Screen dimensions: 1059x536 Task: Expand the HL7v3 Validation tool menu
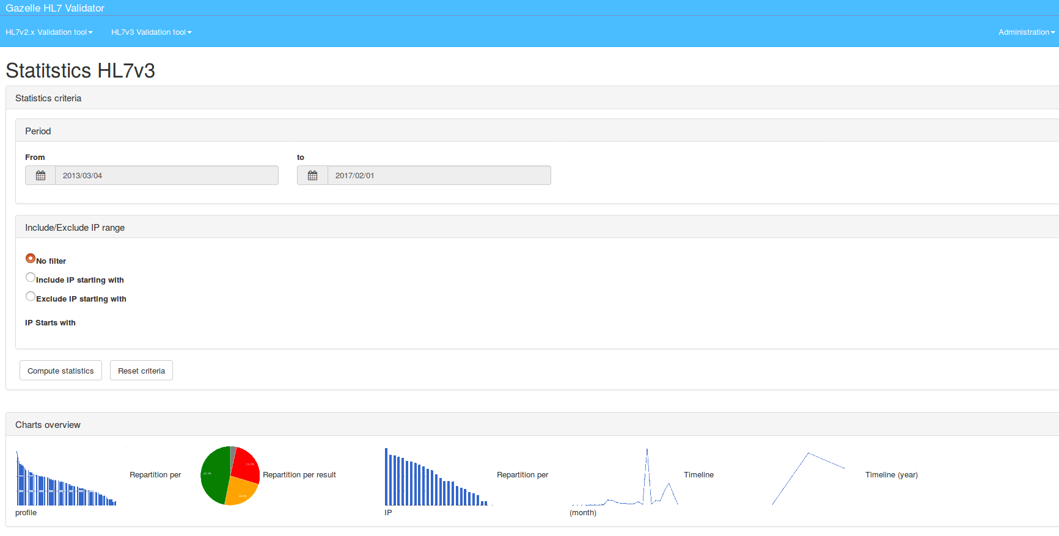[151, 32]
